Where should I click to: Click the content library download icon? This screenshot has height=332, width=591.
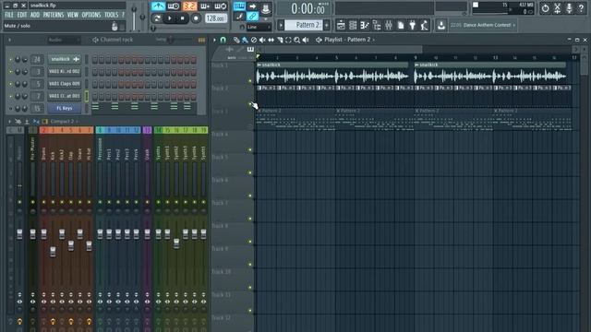tap(441, 25)
